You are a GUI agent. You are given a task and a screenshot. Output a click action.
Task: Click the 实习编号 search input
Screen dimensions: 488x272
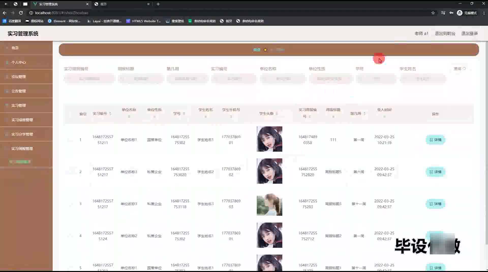point(234,79)
